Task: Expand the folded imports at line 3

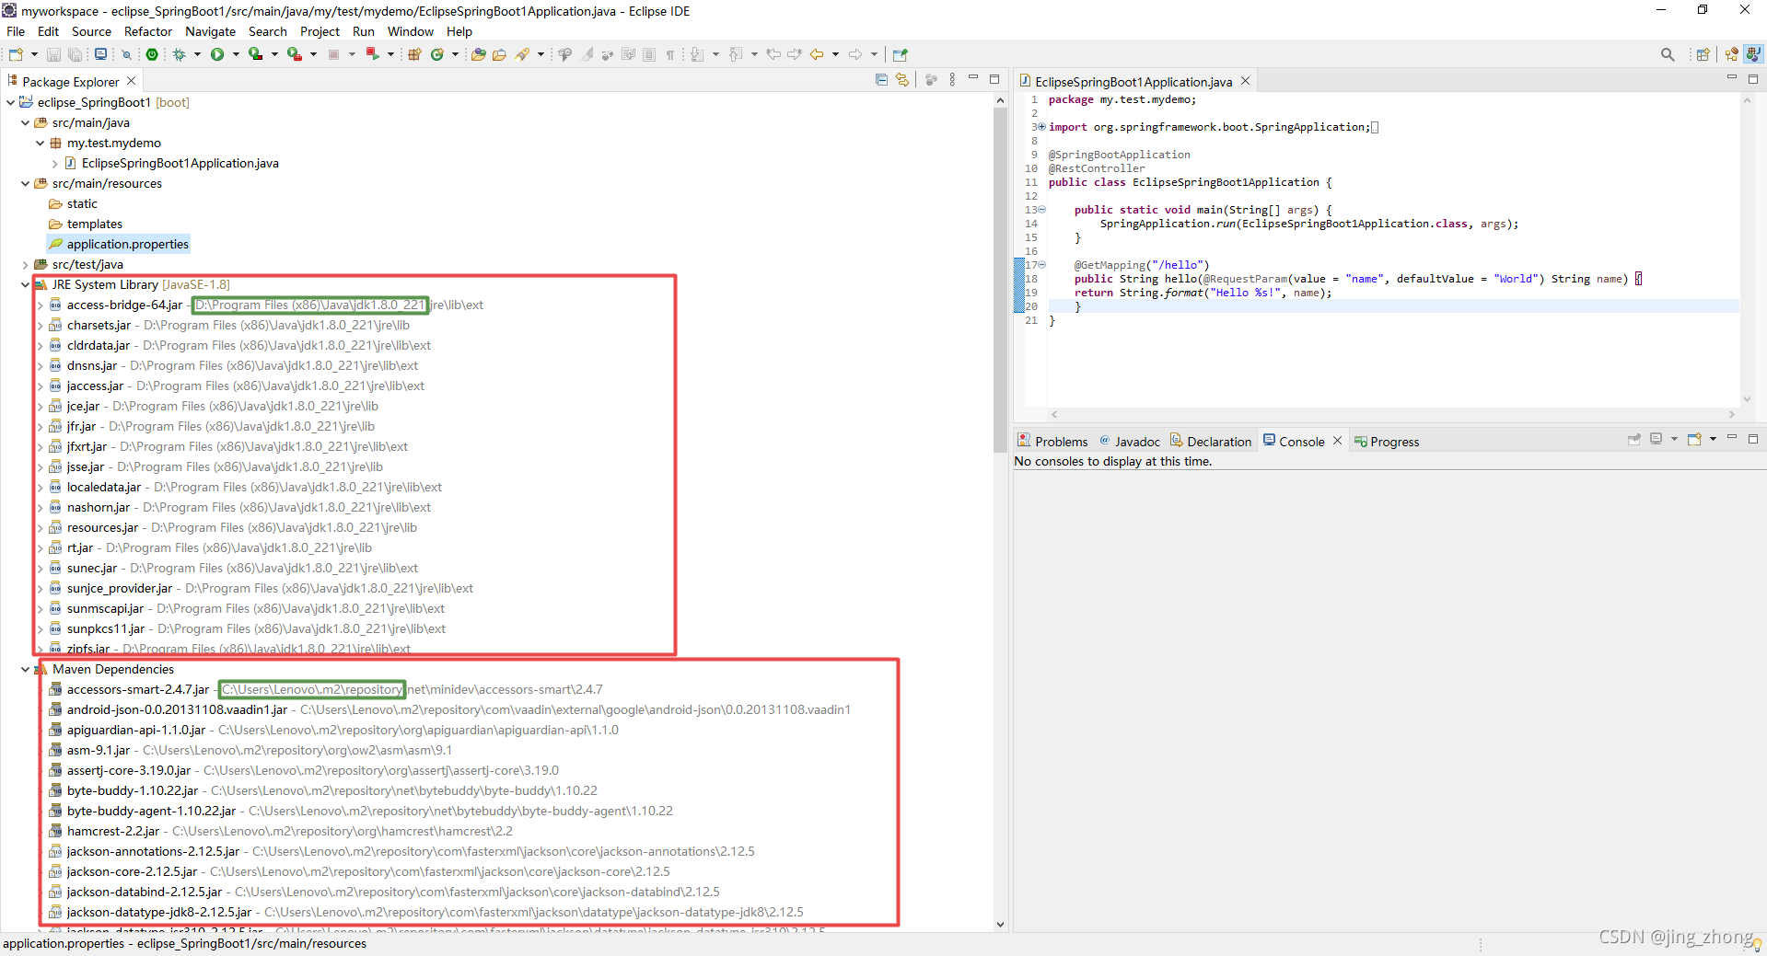Action: point(1042,127)
